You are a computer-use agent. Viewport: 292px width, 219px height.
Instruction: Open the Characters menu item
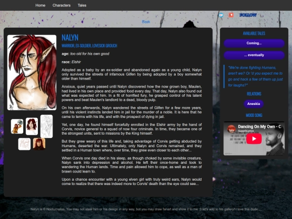[x=62, y=5]
